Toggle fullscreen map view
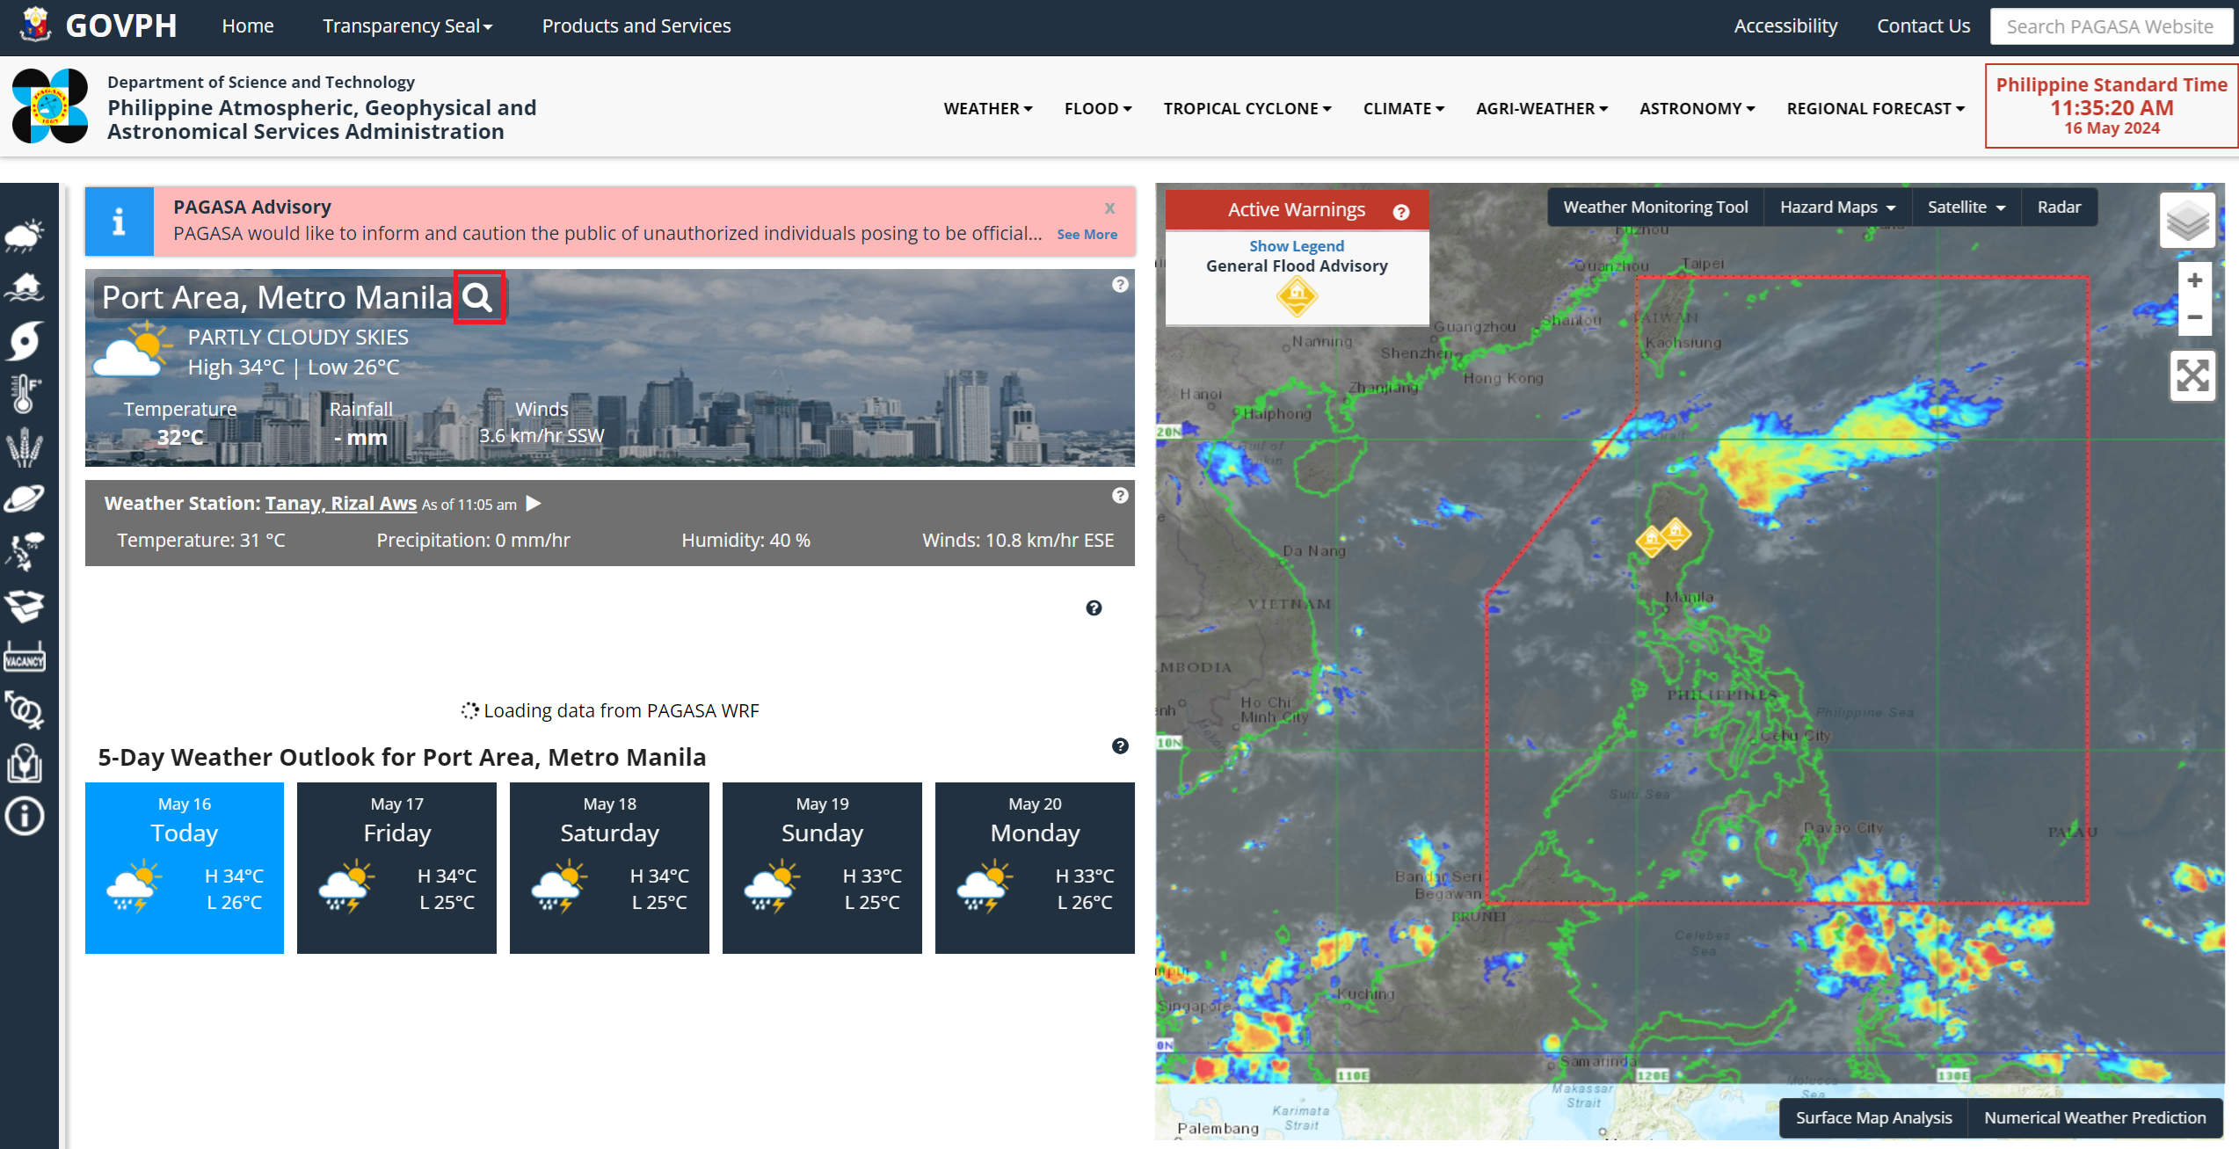The width and height of the screenshot is (2239, 1149). tap(2192, 376)
